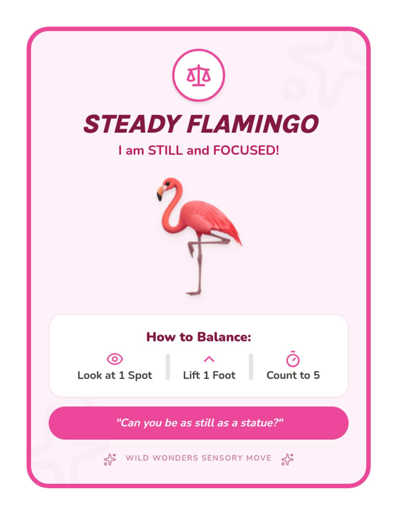This screenshot has width=397, height=530.
Task: Click the How to Balance heading
Action: point(198,337)
